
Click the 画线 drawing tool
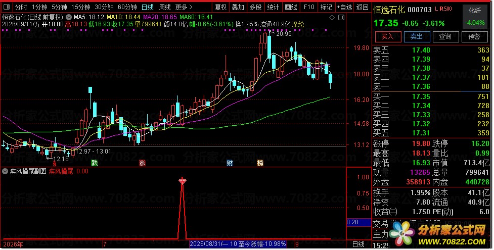tap(291, 7)
